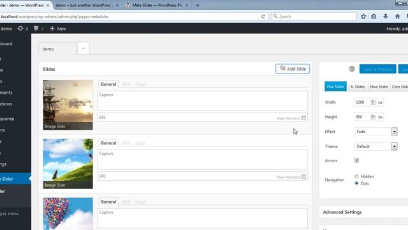Viewport: 408px width, 230px height.
Task: Adjust the Width stepper
Action: [x=373, y=102]
